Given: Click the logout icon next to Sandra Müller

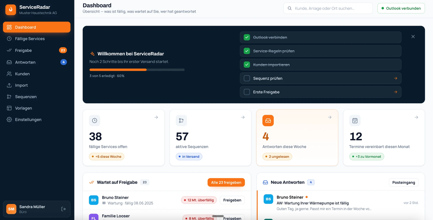Looking at the screenshot, I should pyautogui.click(x=63, y=209).
